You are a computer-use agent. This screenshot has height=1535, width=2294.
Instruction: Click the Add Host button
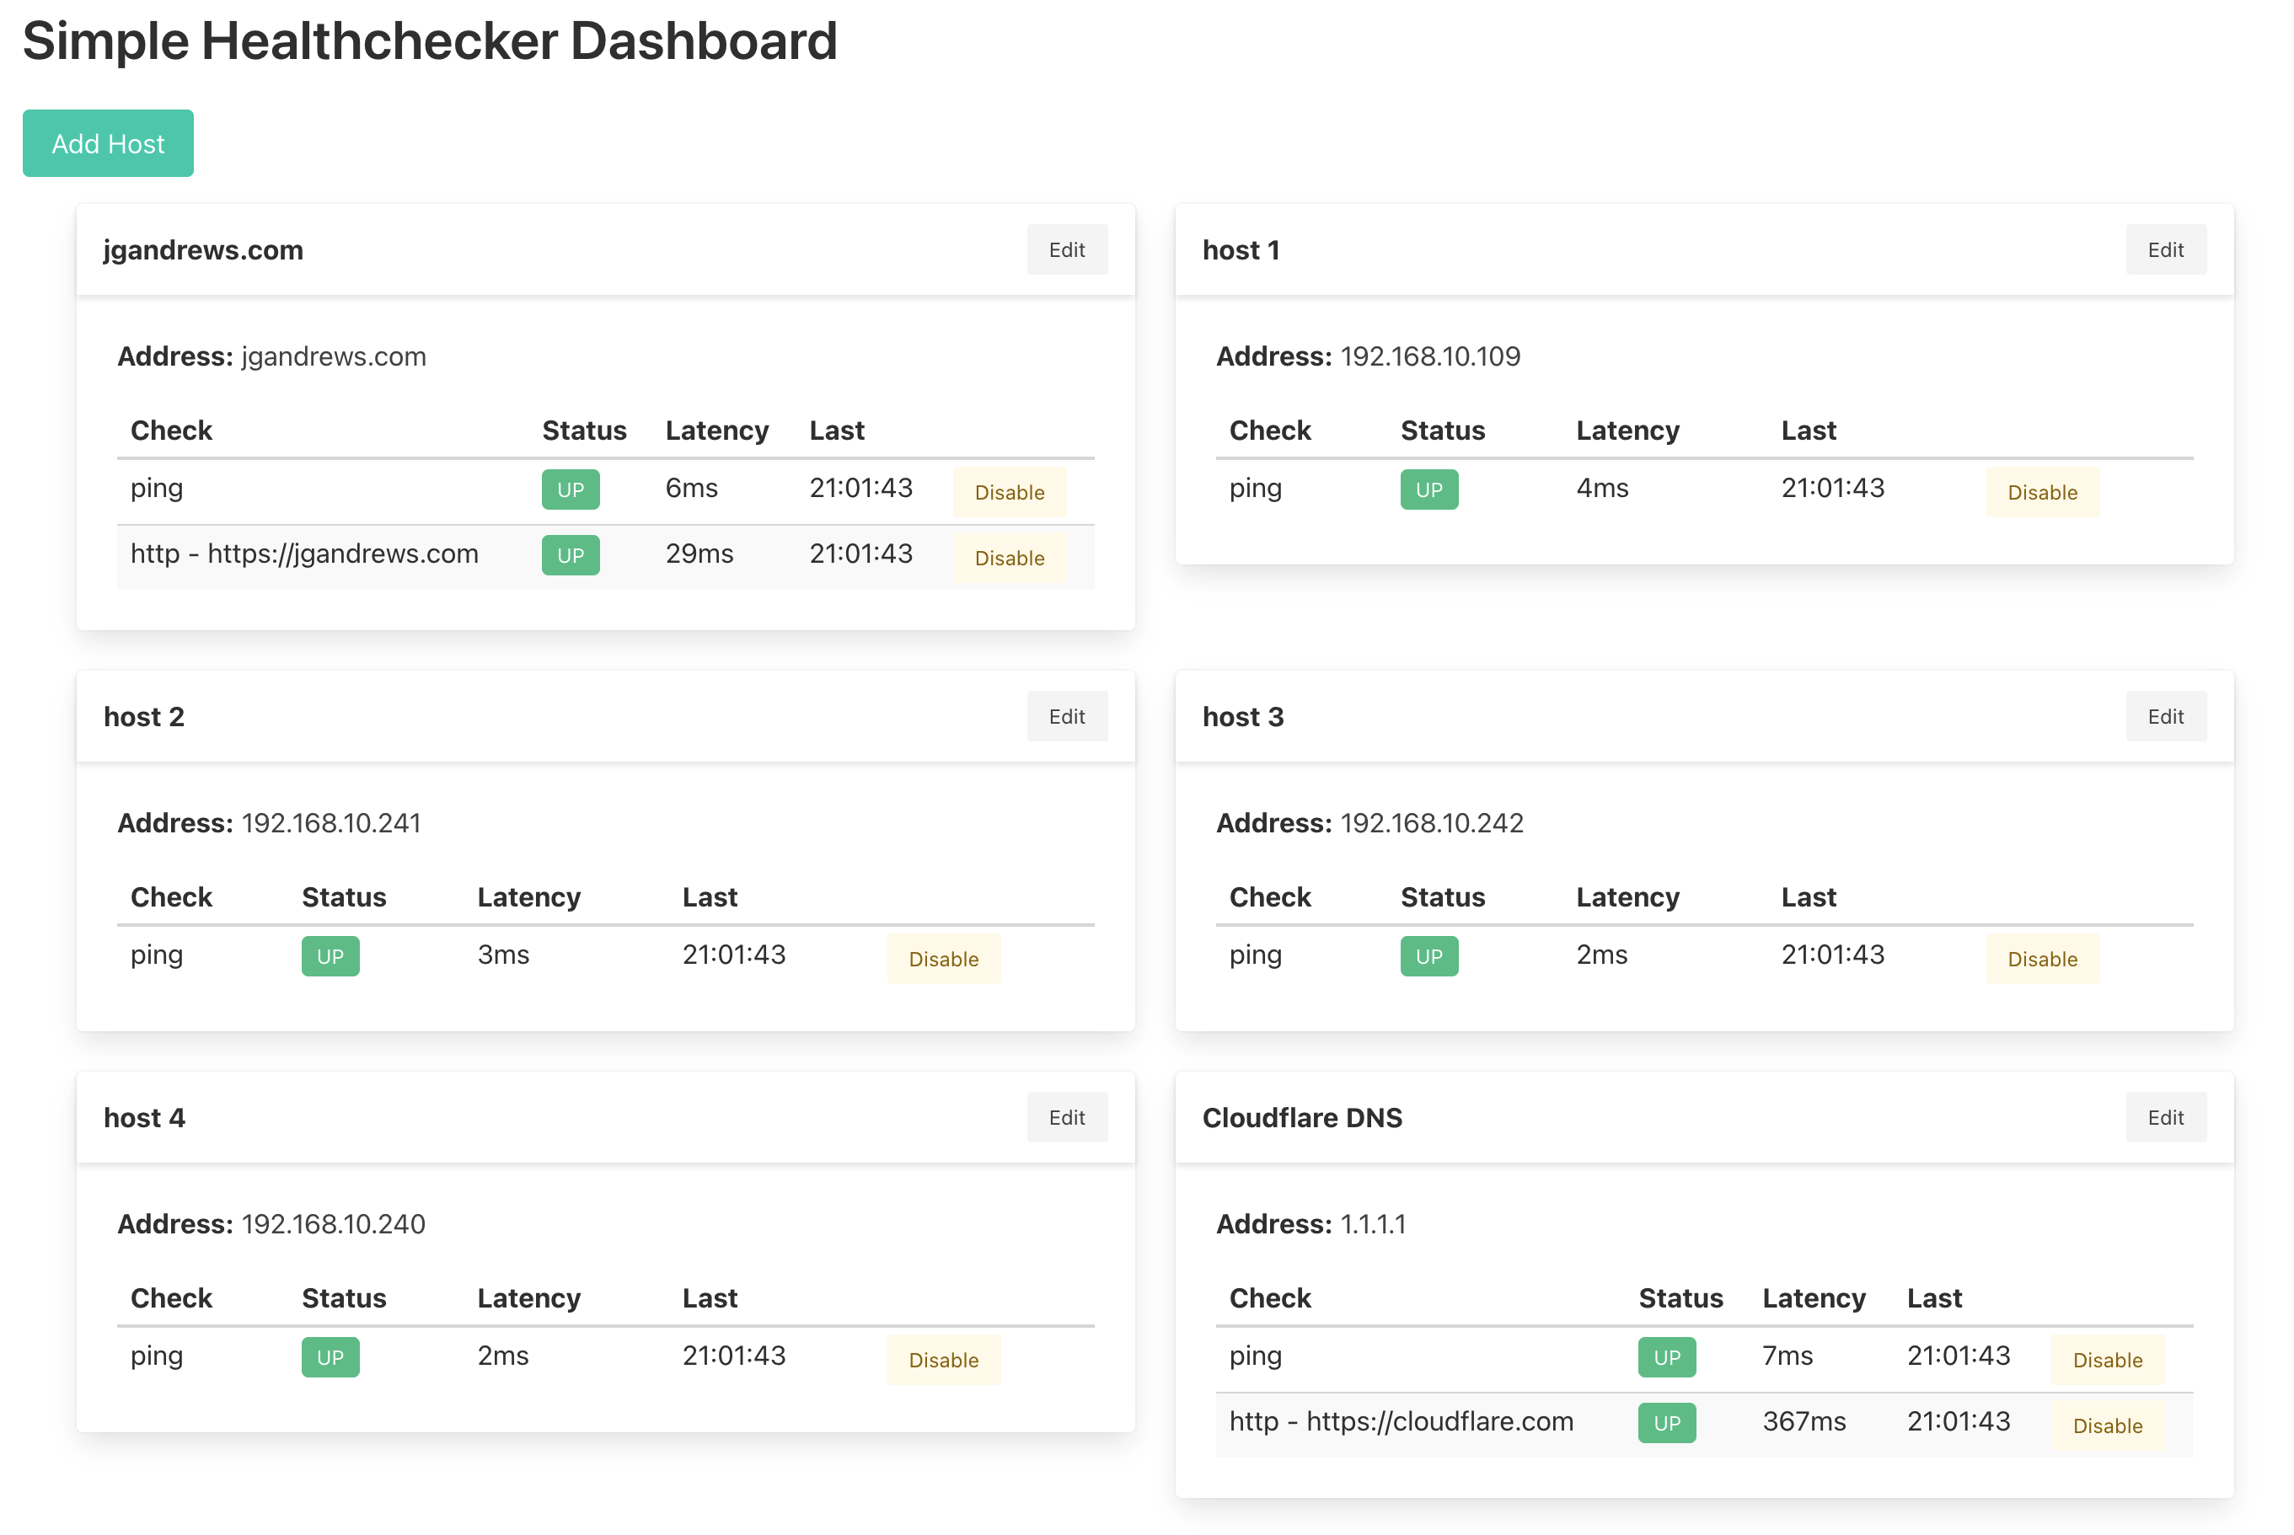click(108, 143)
